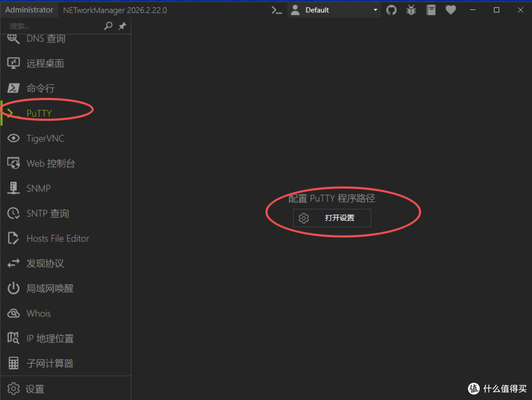Click NETworkManager 2026.2.22.0 title text

coord(115,10)
